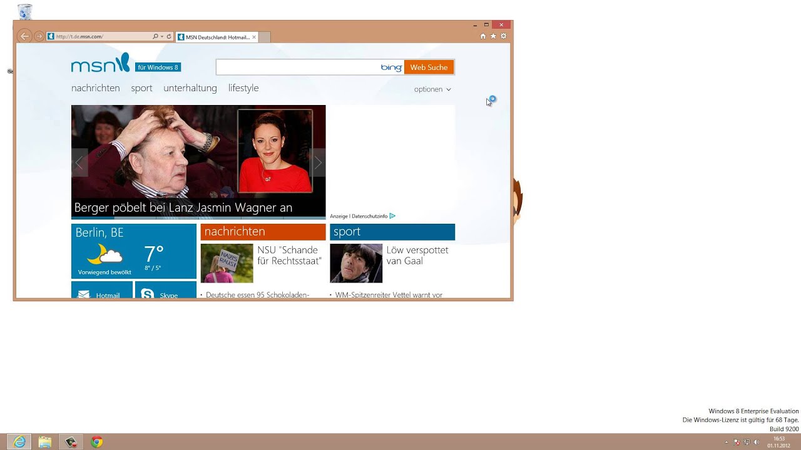This screenshot has width=801, height=450.
Task: Click the orange nachrichten section header
Action: (x=263, y=232)
